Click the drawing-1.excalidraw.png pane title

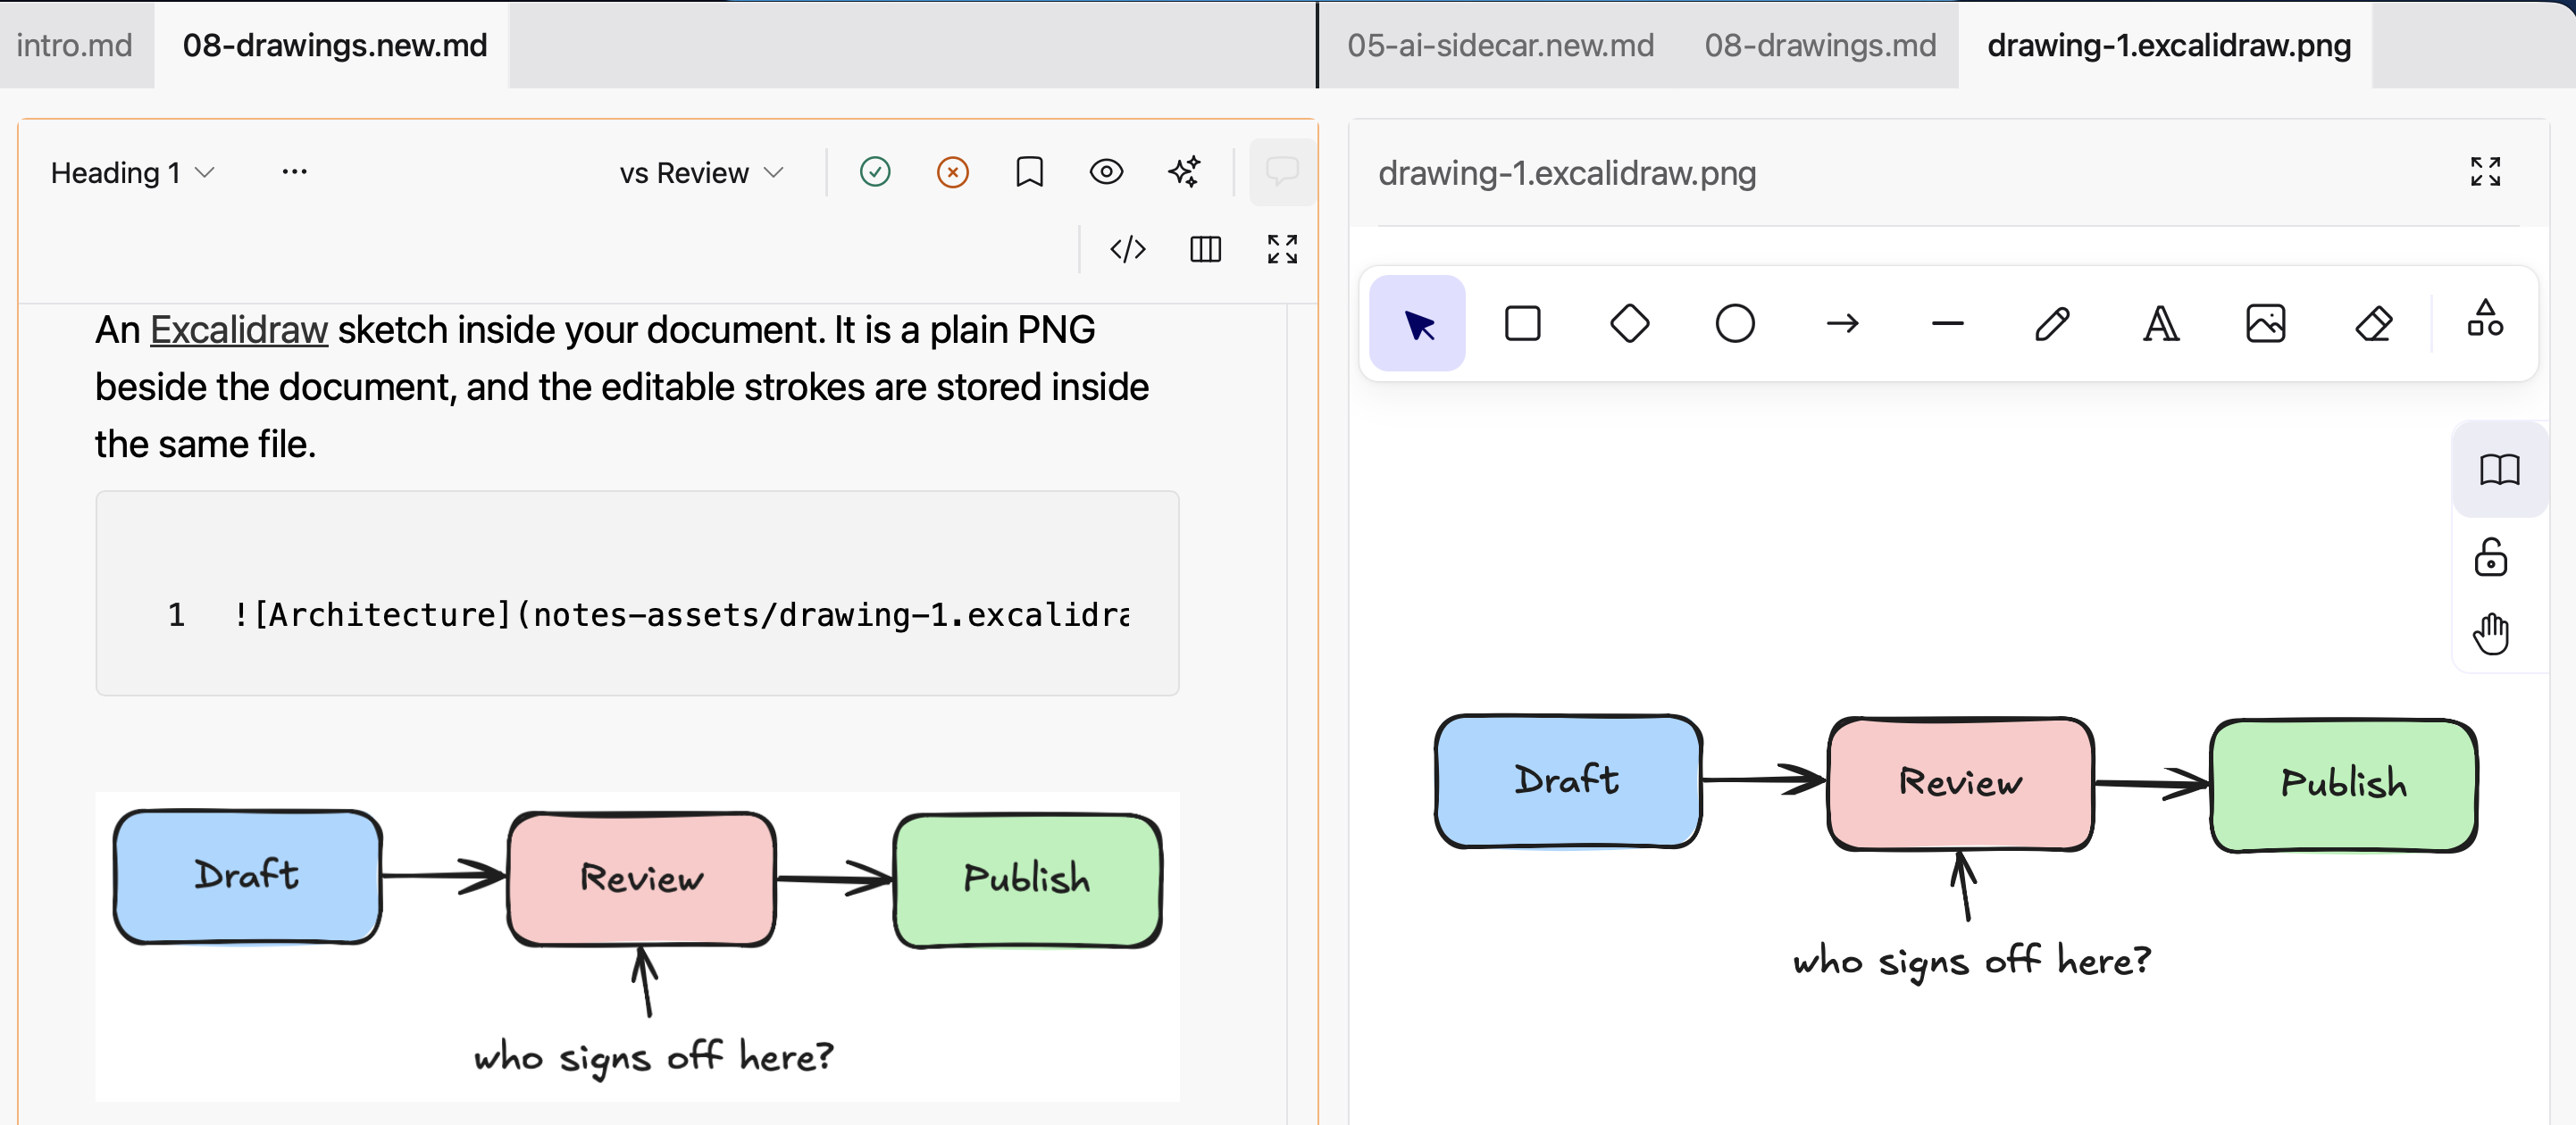click(1567, 173)
